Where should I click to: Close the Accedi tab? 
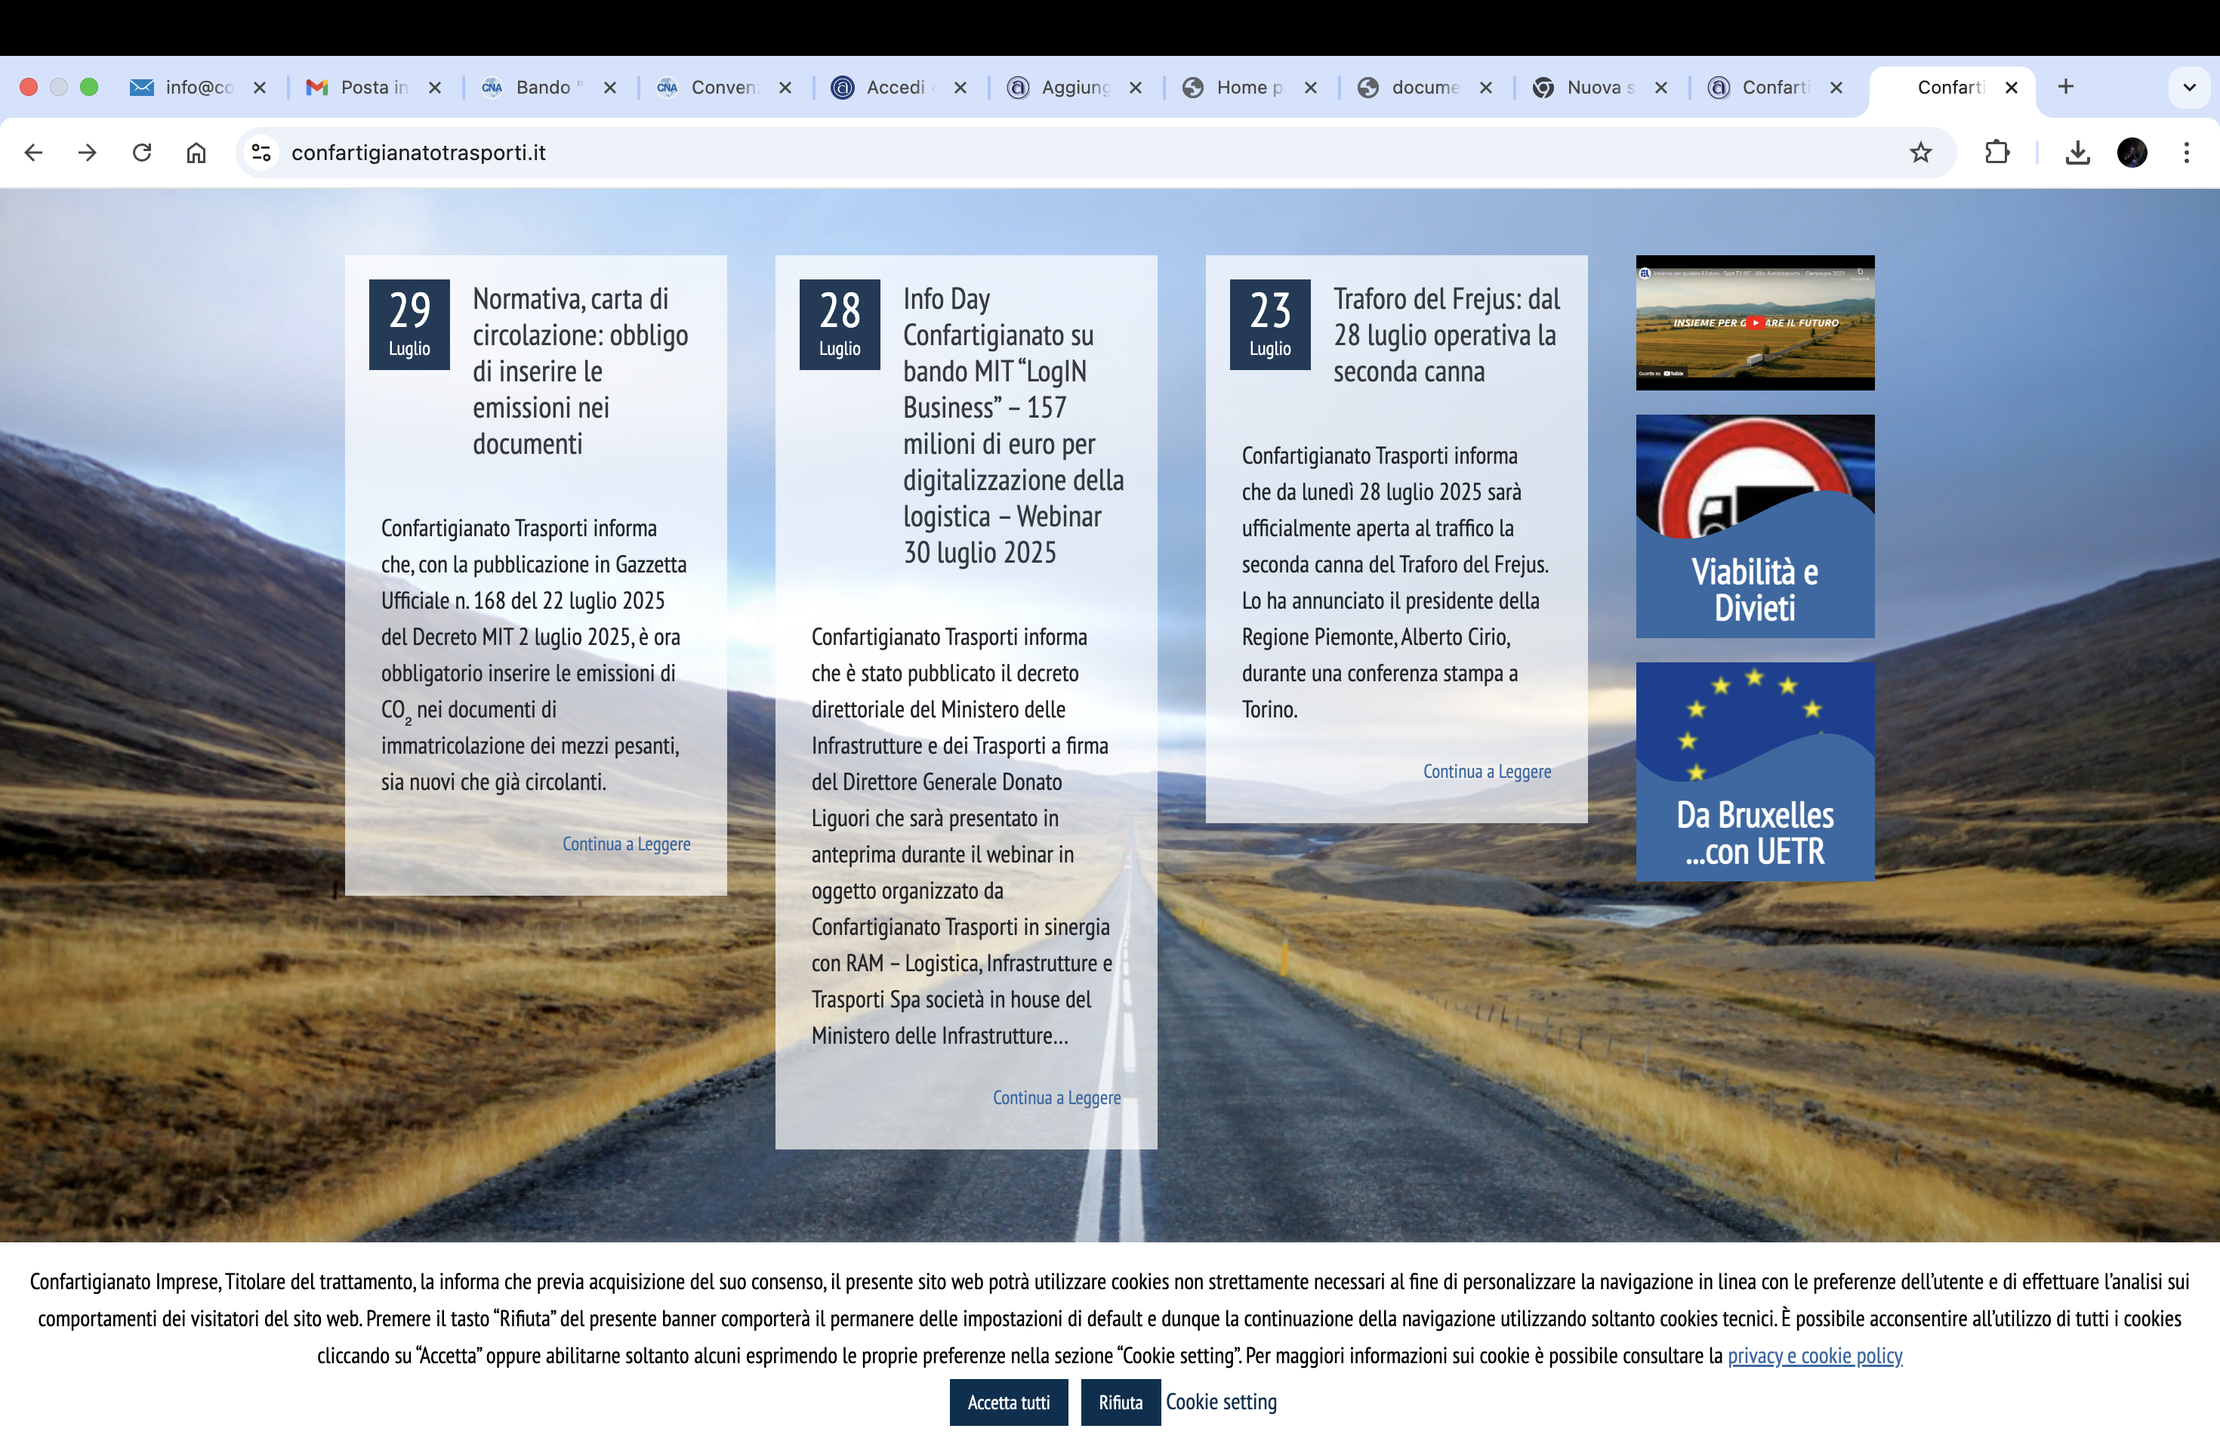pos(960,87)
